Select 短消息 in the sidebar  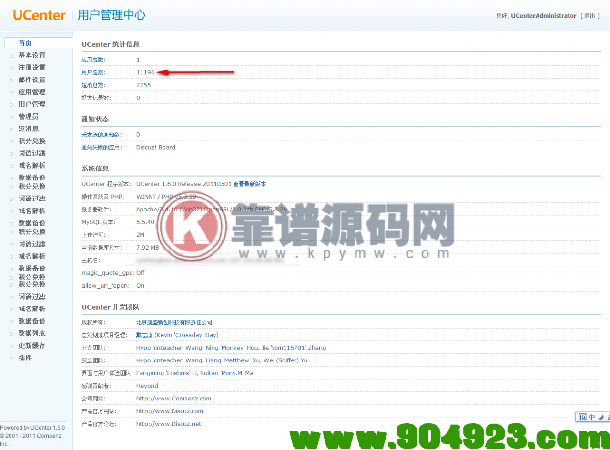pyautogui.click(x=29, y=129)
